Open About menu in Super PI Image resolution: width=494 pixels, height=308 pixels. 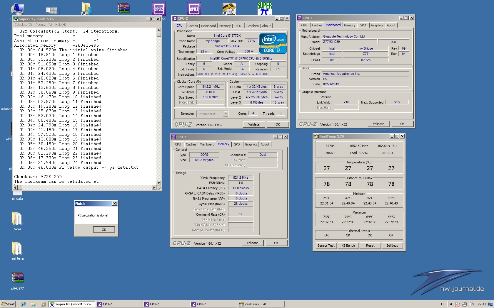(44, 25)
